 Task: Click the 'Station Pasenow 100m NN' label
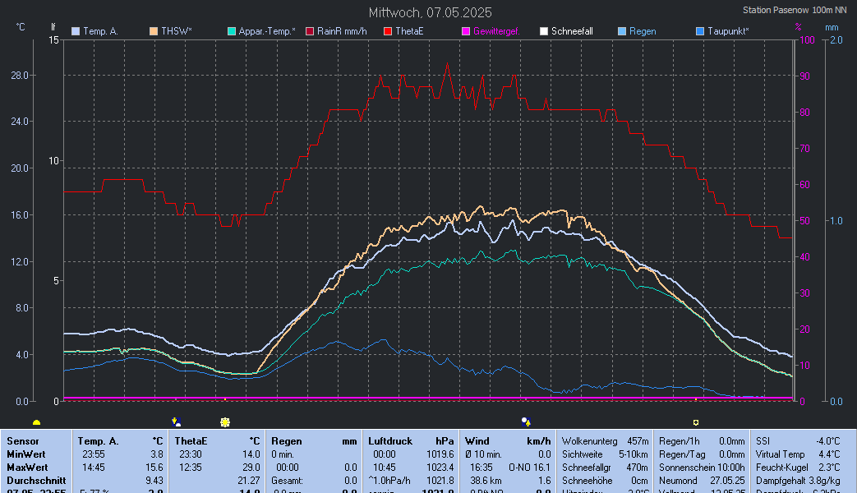[x=795, y=10]
